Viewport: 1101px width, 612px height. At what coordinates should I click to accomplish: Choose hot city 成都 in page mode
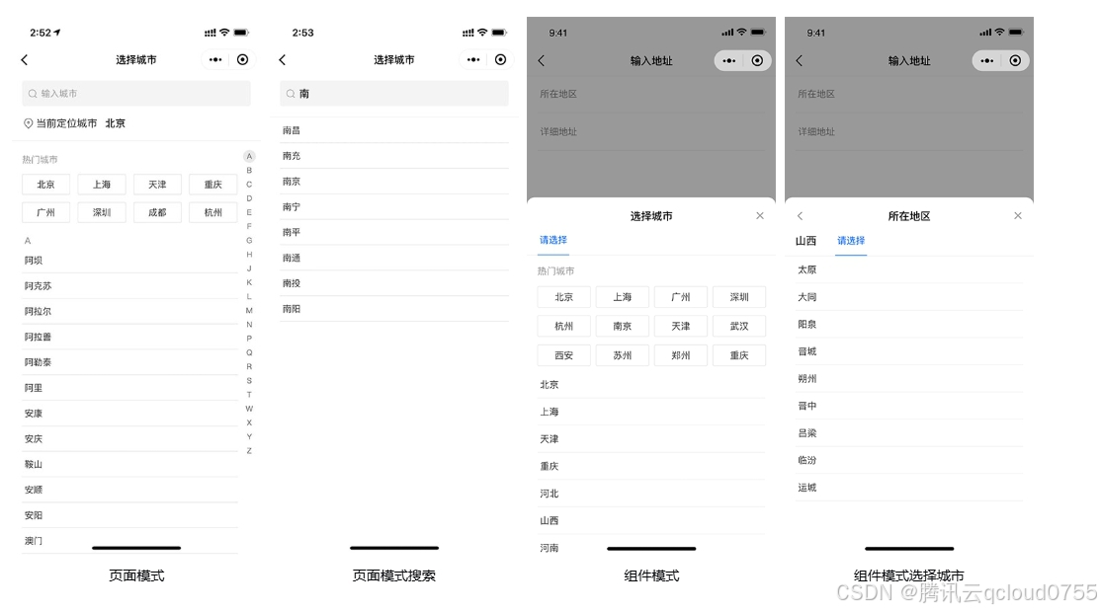click(157, 212)
